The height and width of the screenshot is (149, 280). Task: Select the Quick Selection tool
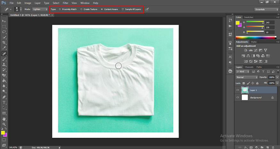[x=4, y=37]
